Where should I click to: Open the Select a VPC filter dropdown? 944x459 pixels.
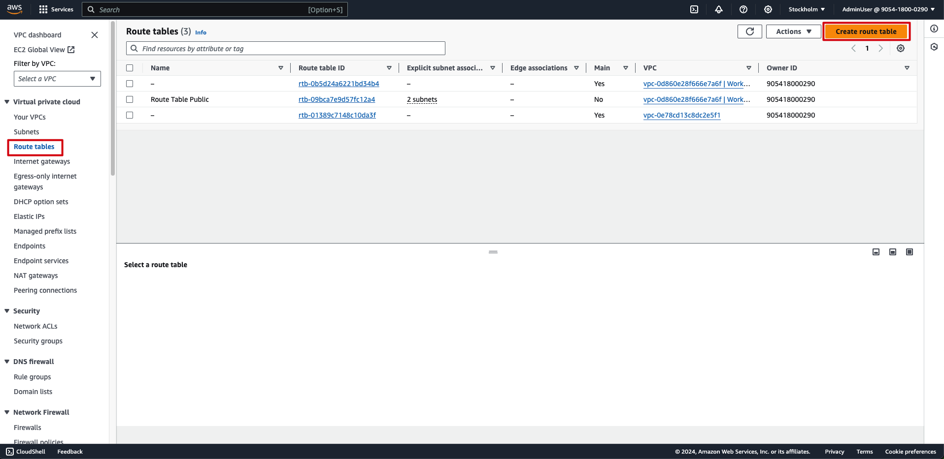tap(57, 79)
